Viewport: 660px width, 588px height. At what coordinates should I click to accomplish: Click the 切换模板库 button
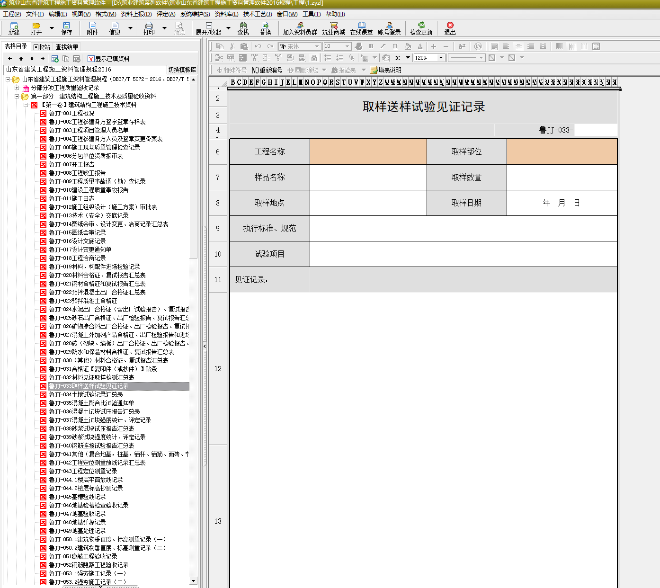182,70
